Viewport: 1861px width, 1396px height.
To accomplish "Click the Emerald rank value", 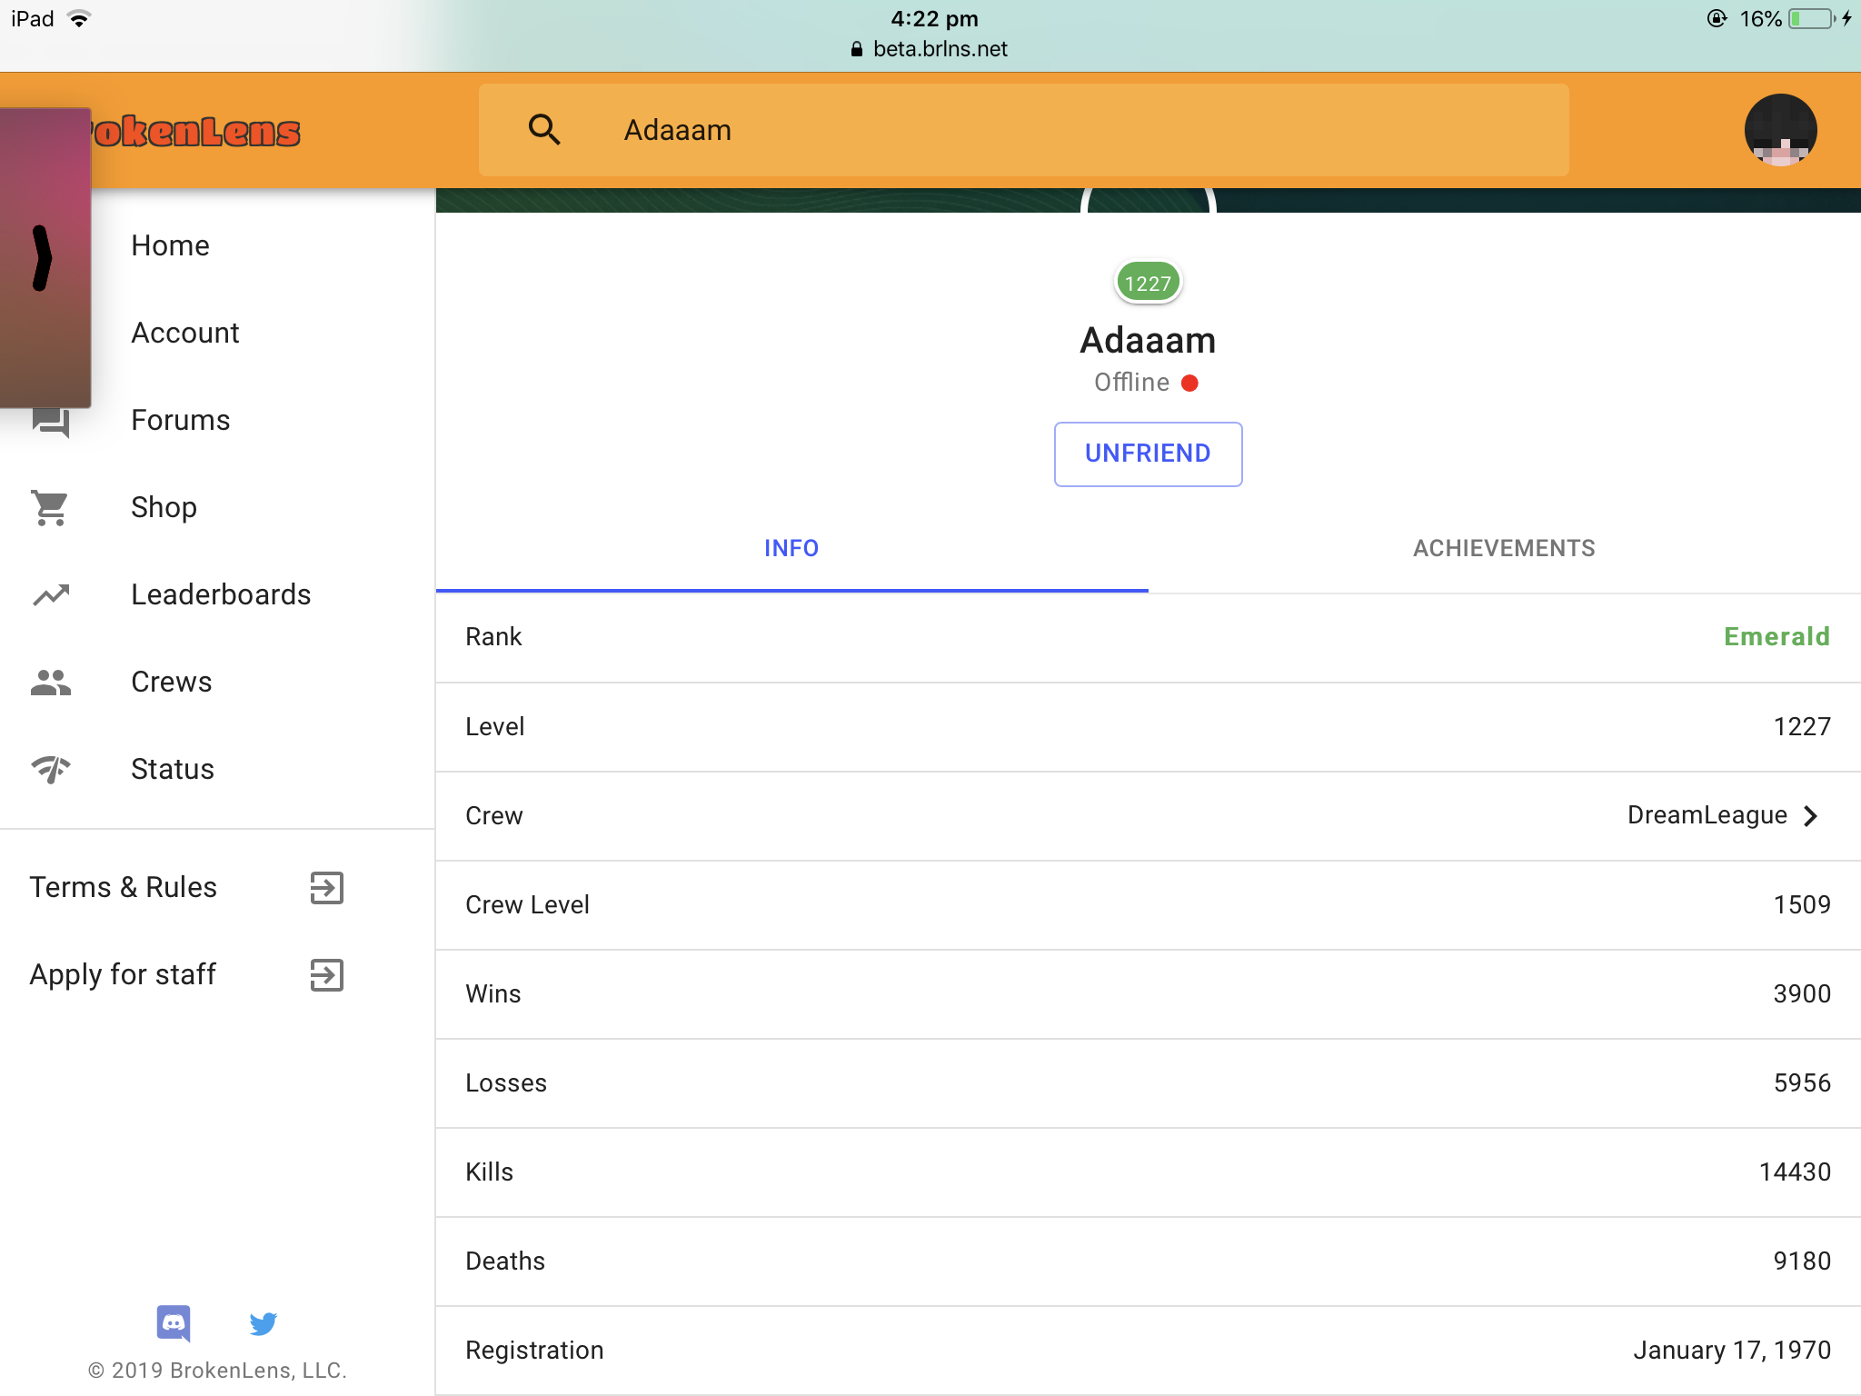I will pyautogui.click(x=1776, y=637).
